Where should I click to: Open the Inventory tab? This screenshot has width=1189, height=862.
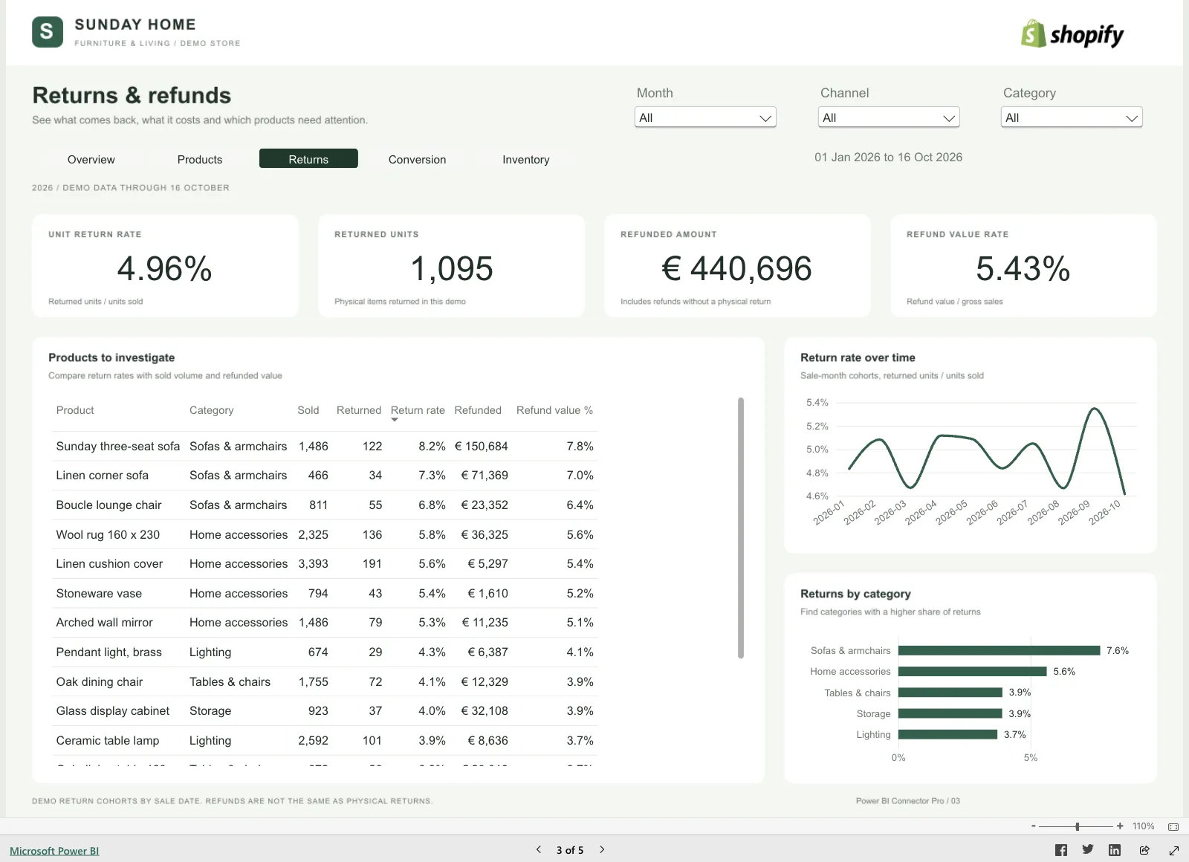click(526, 159)
